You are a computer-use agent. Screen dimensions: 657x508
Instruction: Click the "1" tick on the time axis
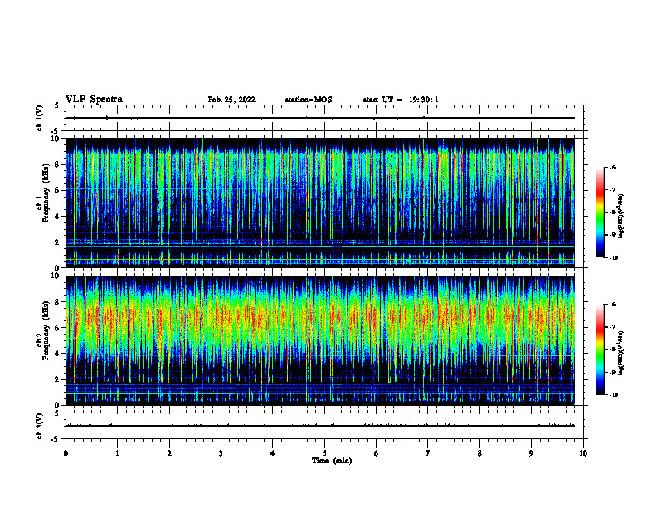point(117,453)
